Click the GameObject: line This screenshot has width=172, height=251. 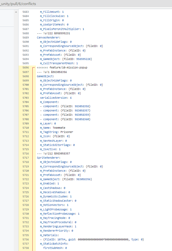point(45,76)
